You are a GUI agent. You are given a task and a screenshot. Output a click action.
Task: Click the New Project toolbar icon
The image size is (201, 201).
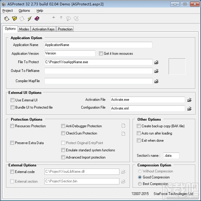click(7, 19)
